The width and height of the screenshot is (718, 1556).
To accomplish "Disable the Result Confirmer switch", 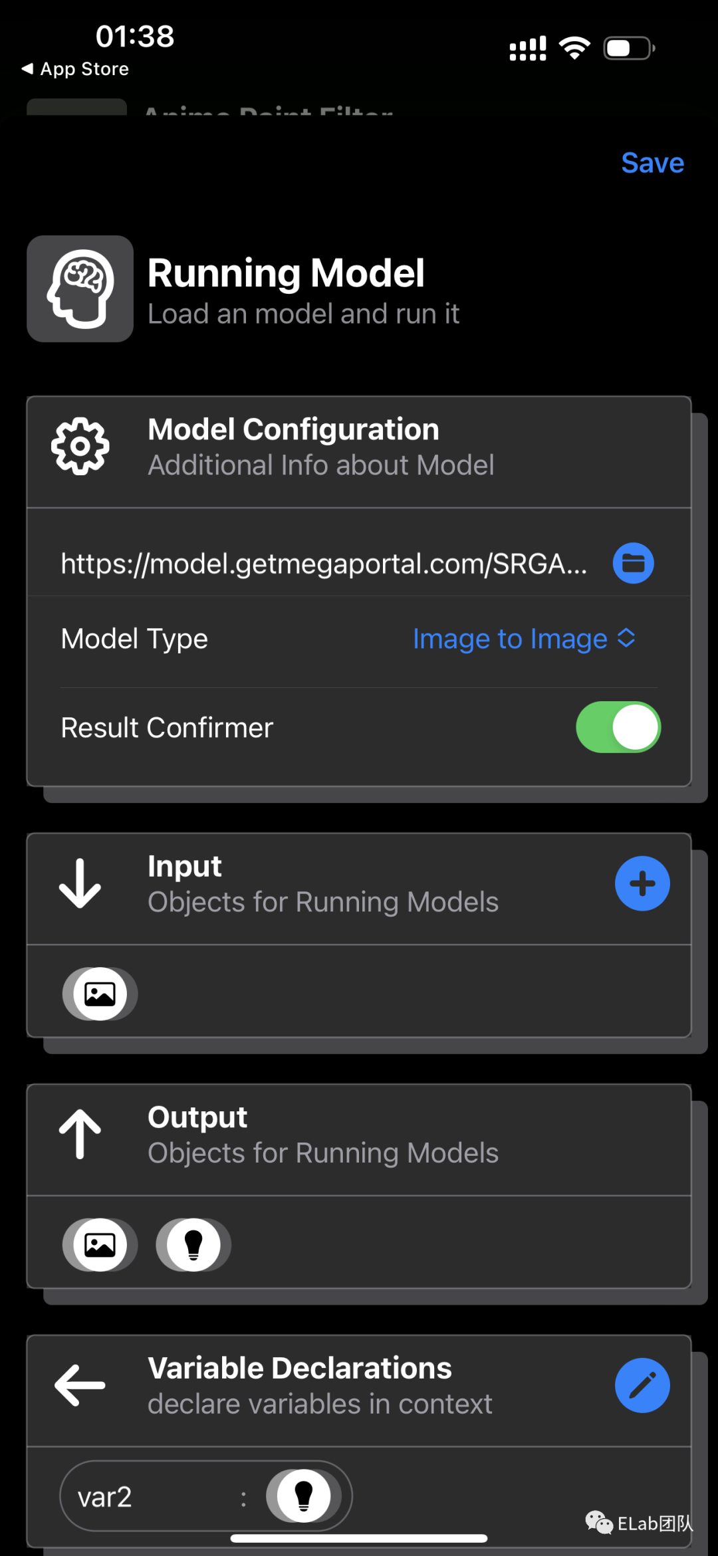I will pyautogui.click(x=618, y=727).
